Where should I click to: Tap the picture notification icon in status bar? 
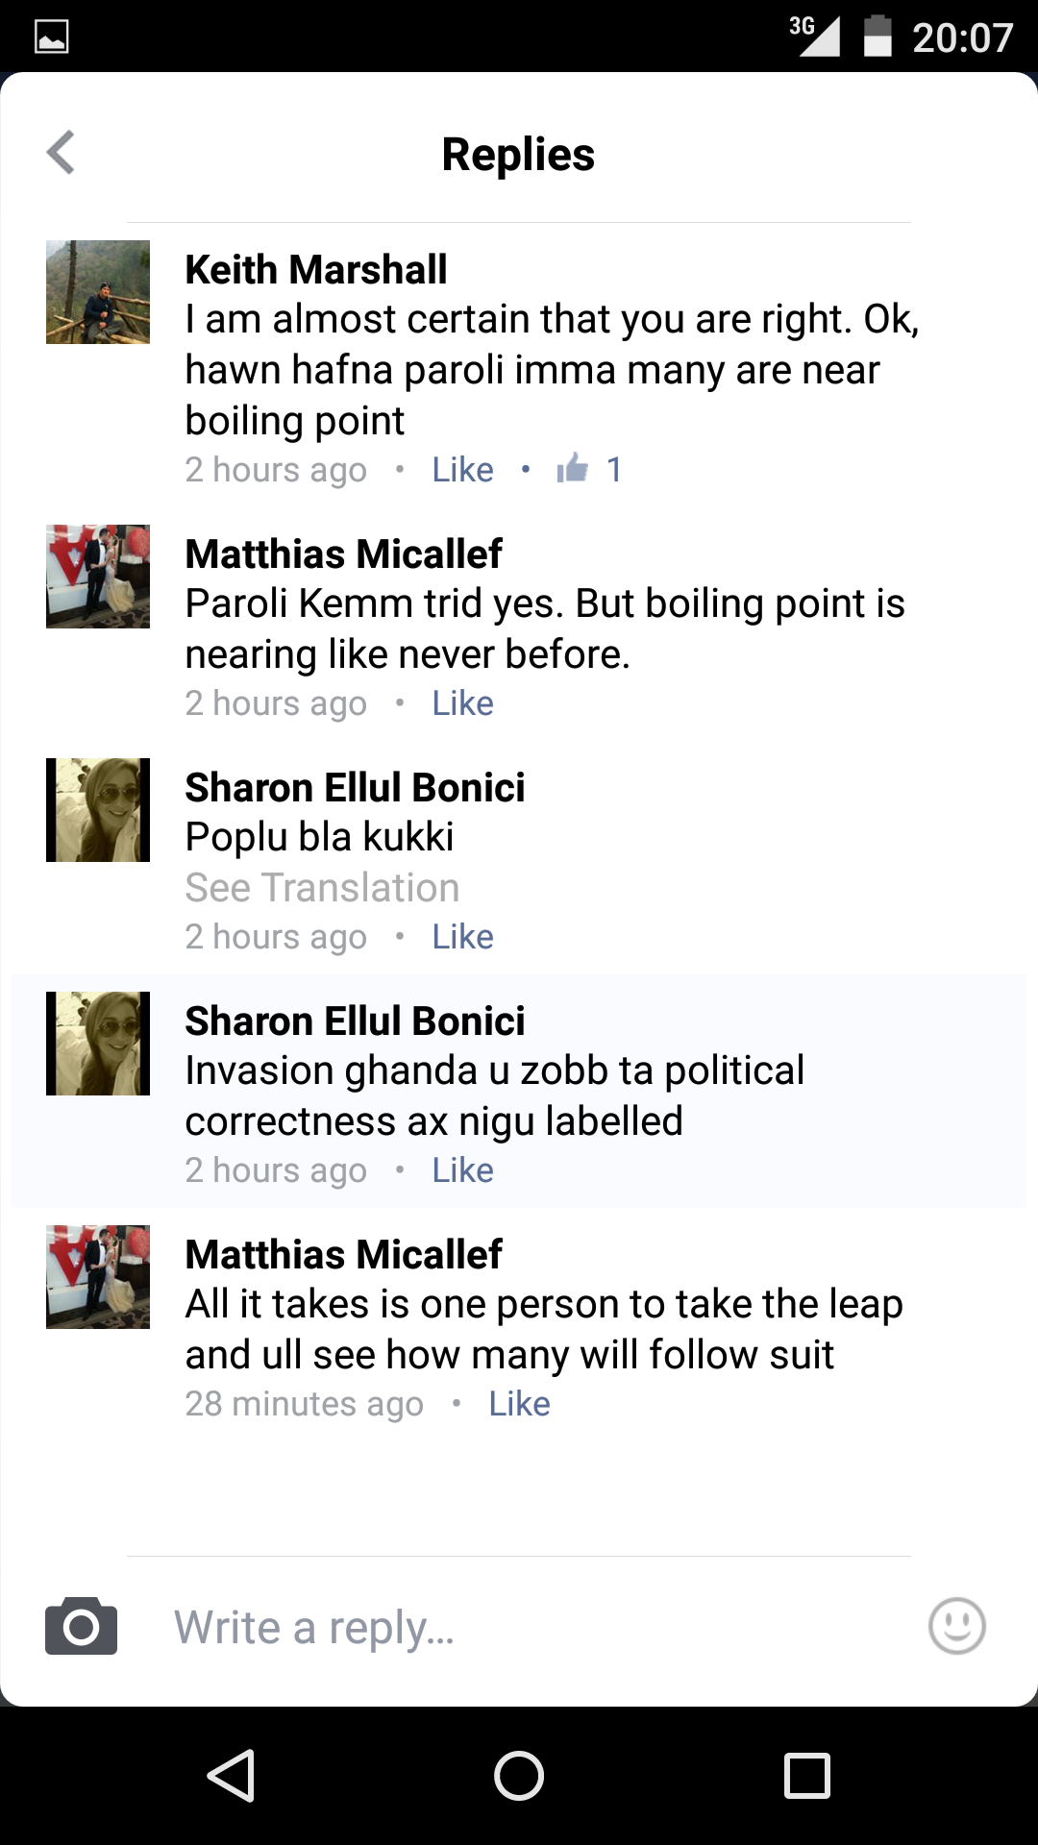[52, 37]
